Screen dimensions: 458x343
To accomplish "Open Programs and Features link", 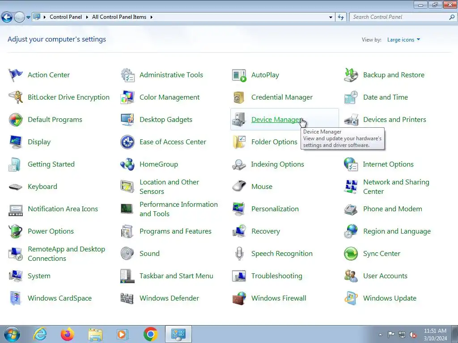I will (x=175, y=231).
